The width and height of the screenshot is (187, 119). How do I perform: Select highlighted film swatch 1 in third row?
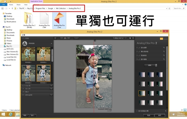tap(142, 93)
